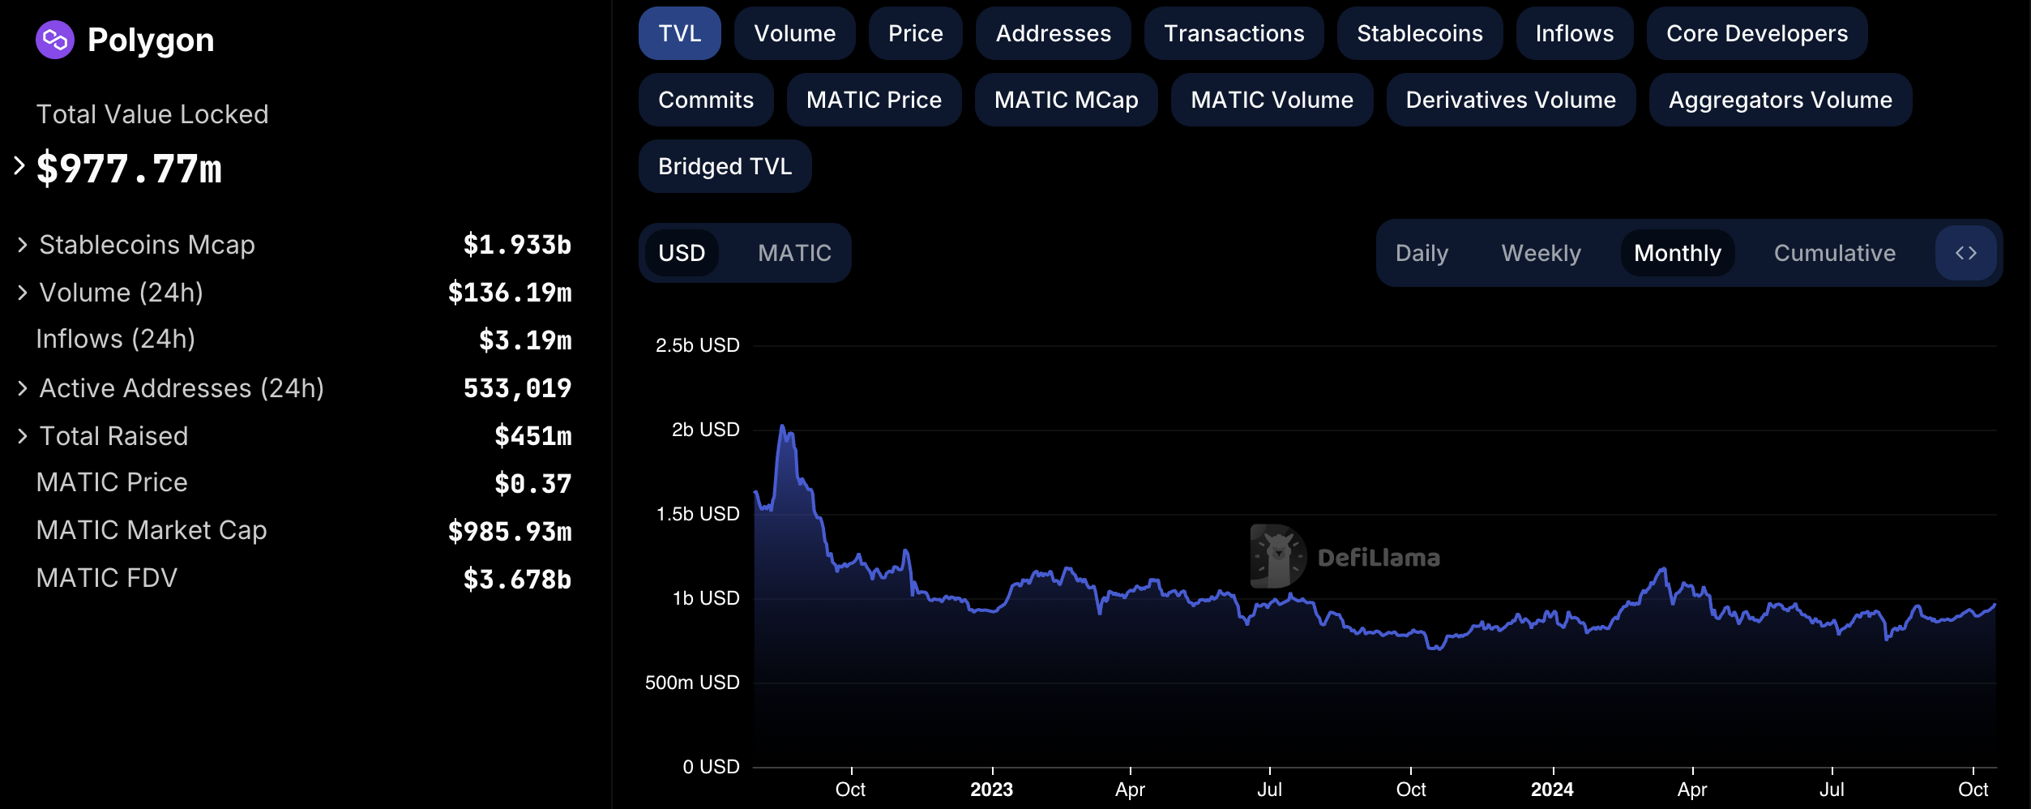Switch denomination to MATIC
The height and width of the screenshot is (809, 2031).
pos(794,253)
